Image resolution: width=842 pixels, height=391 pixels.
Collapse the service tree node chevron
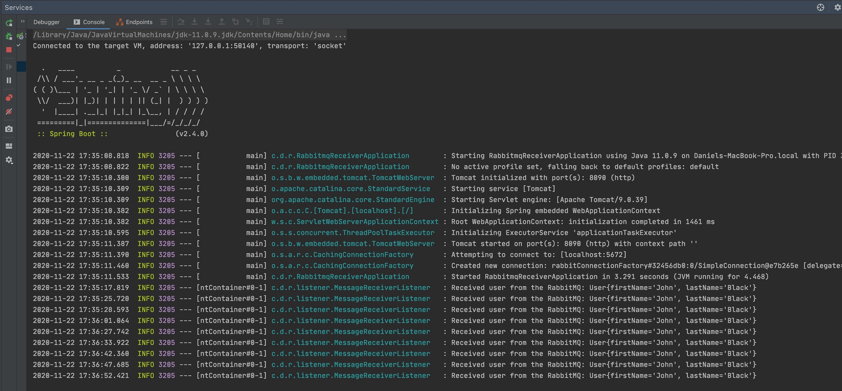[19, 45]
